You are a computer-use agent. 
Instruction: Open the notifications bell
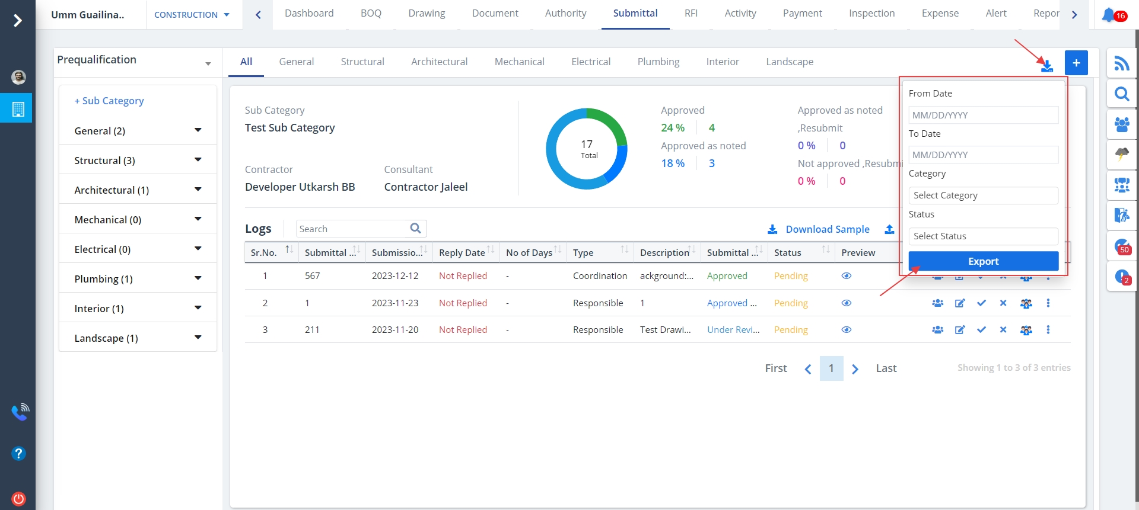1109,15
